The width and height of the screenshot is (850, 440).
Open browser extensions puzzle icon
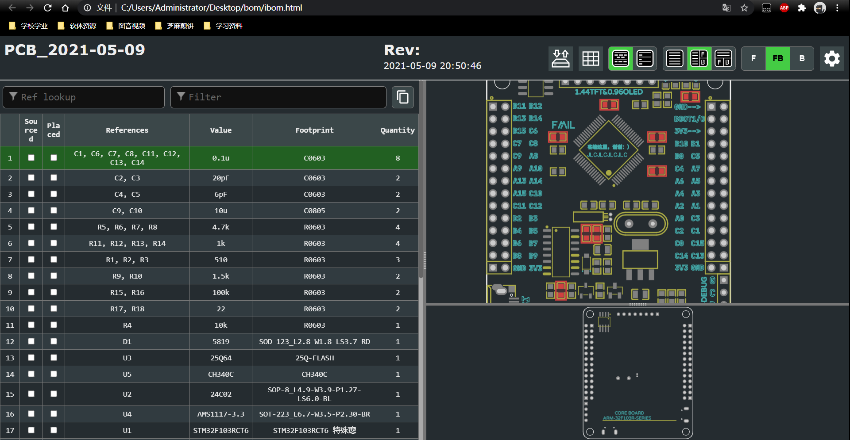tap(802, 8)
